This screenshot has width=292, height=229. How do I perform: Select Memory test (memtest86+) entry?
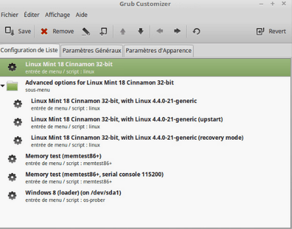pyautogui.click(x=145, y=159)
